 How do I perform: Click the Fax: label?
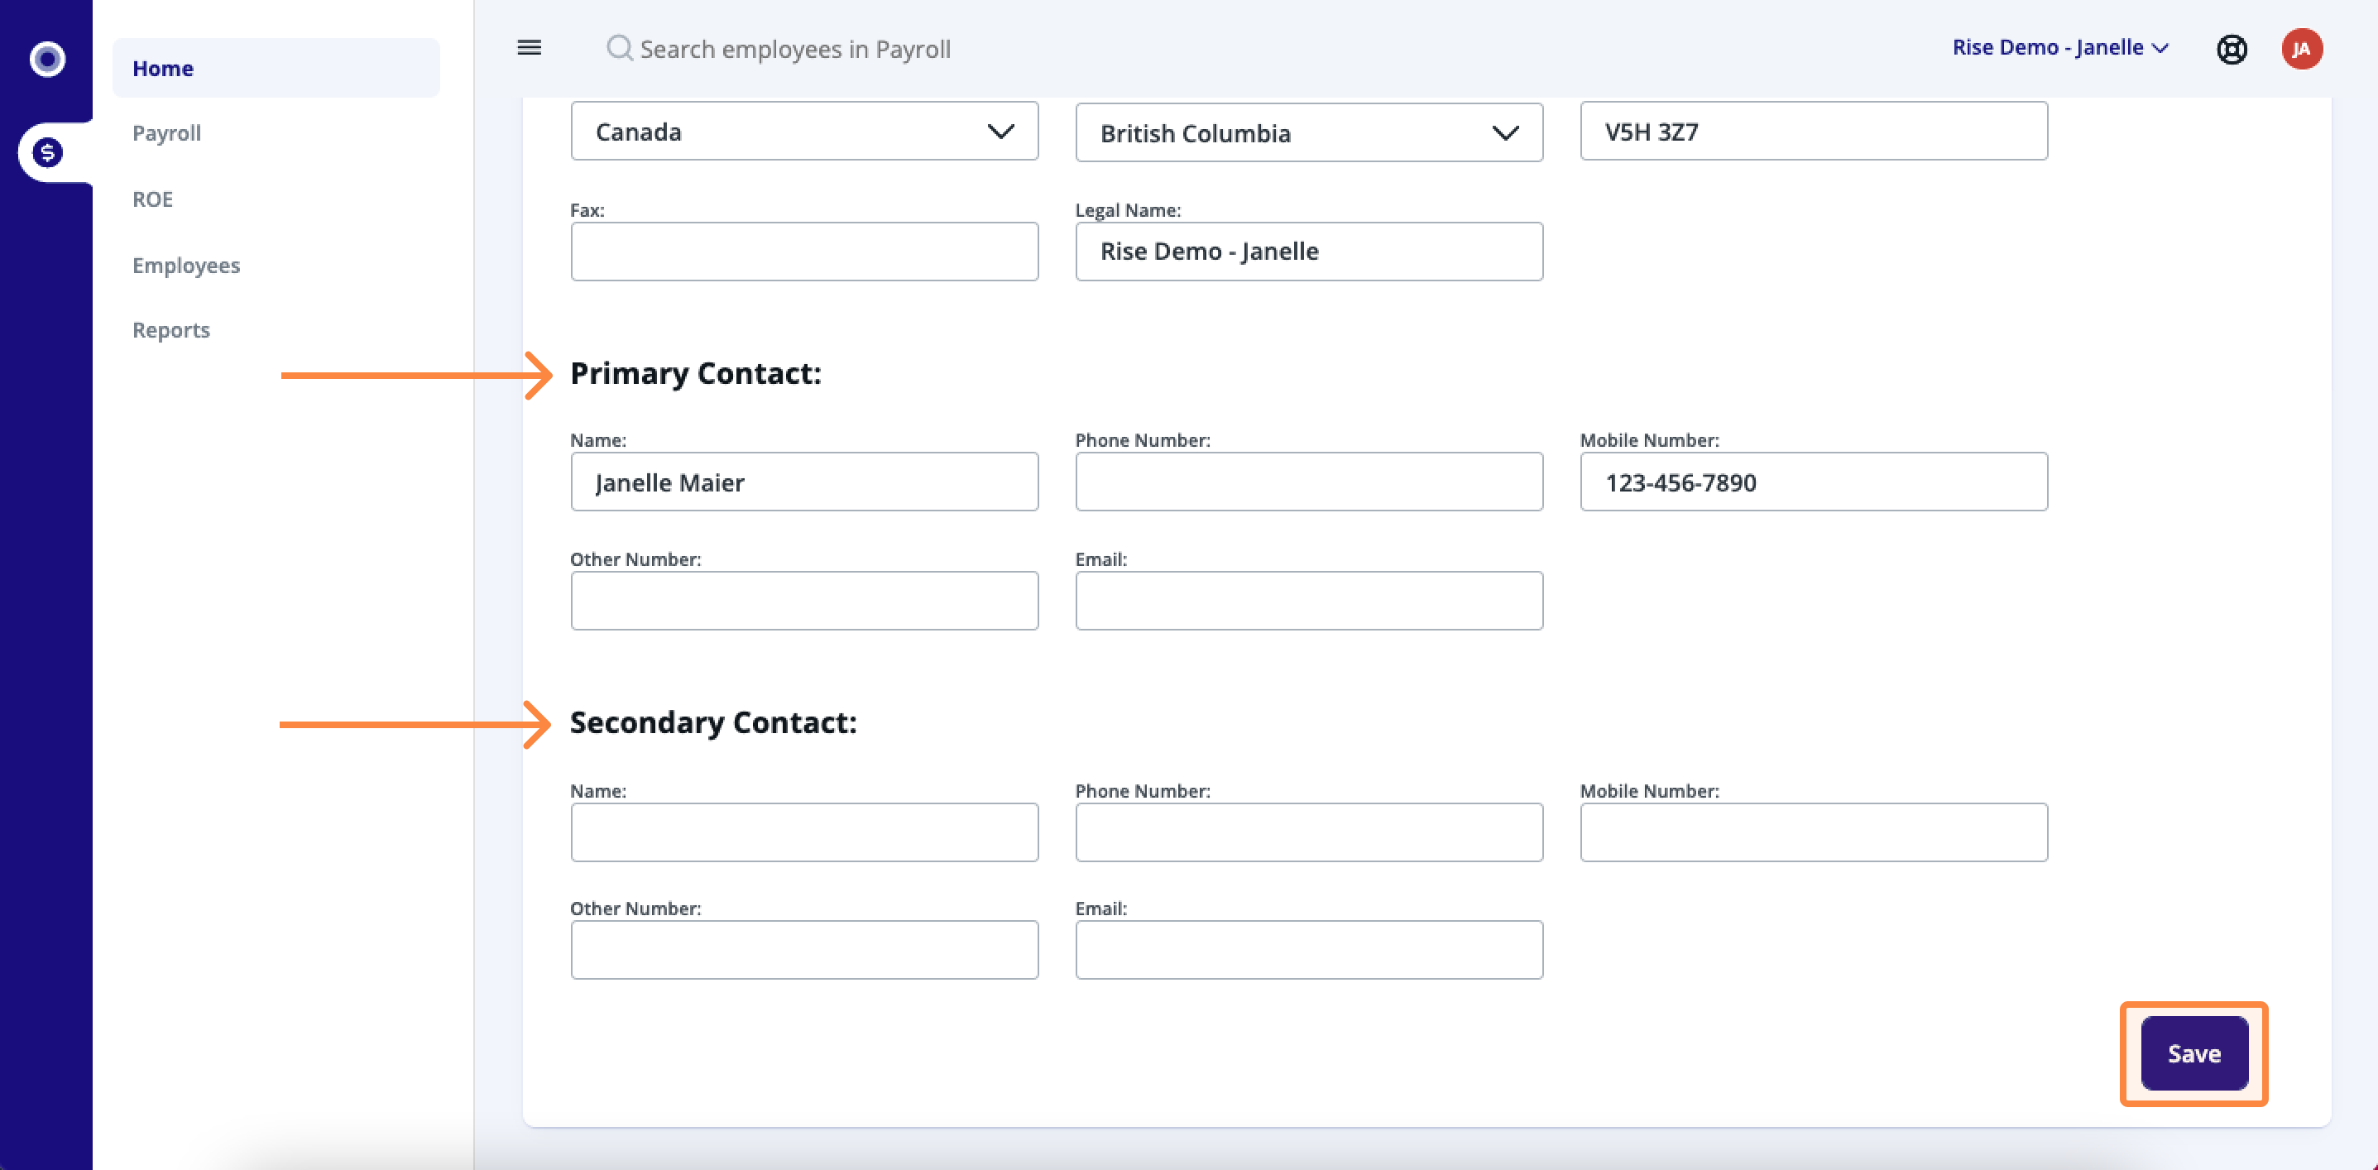587,209
